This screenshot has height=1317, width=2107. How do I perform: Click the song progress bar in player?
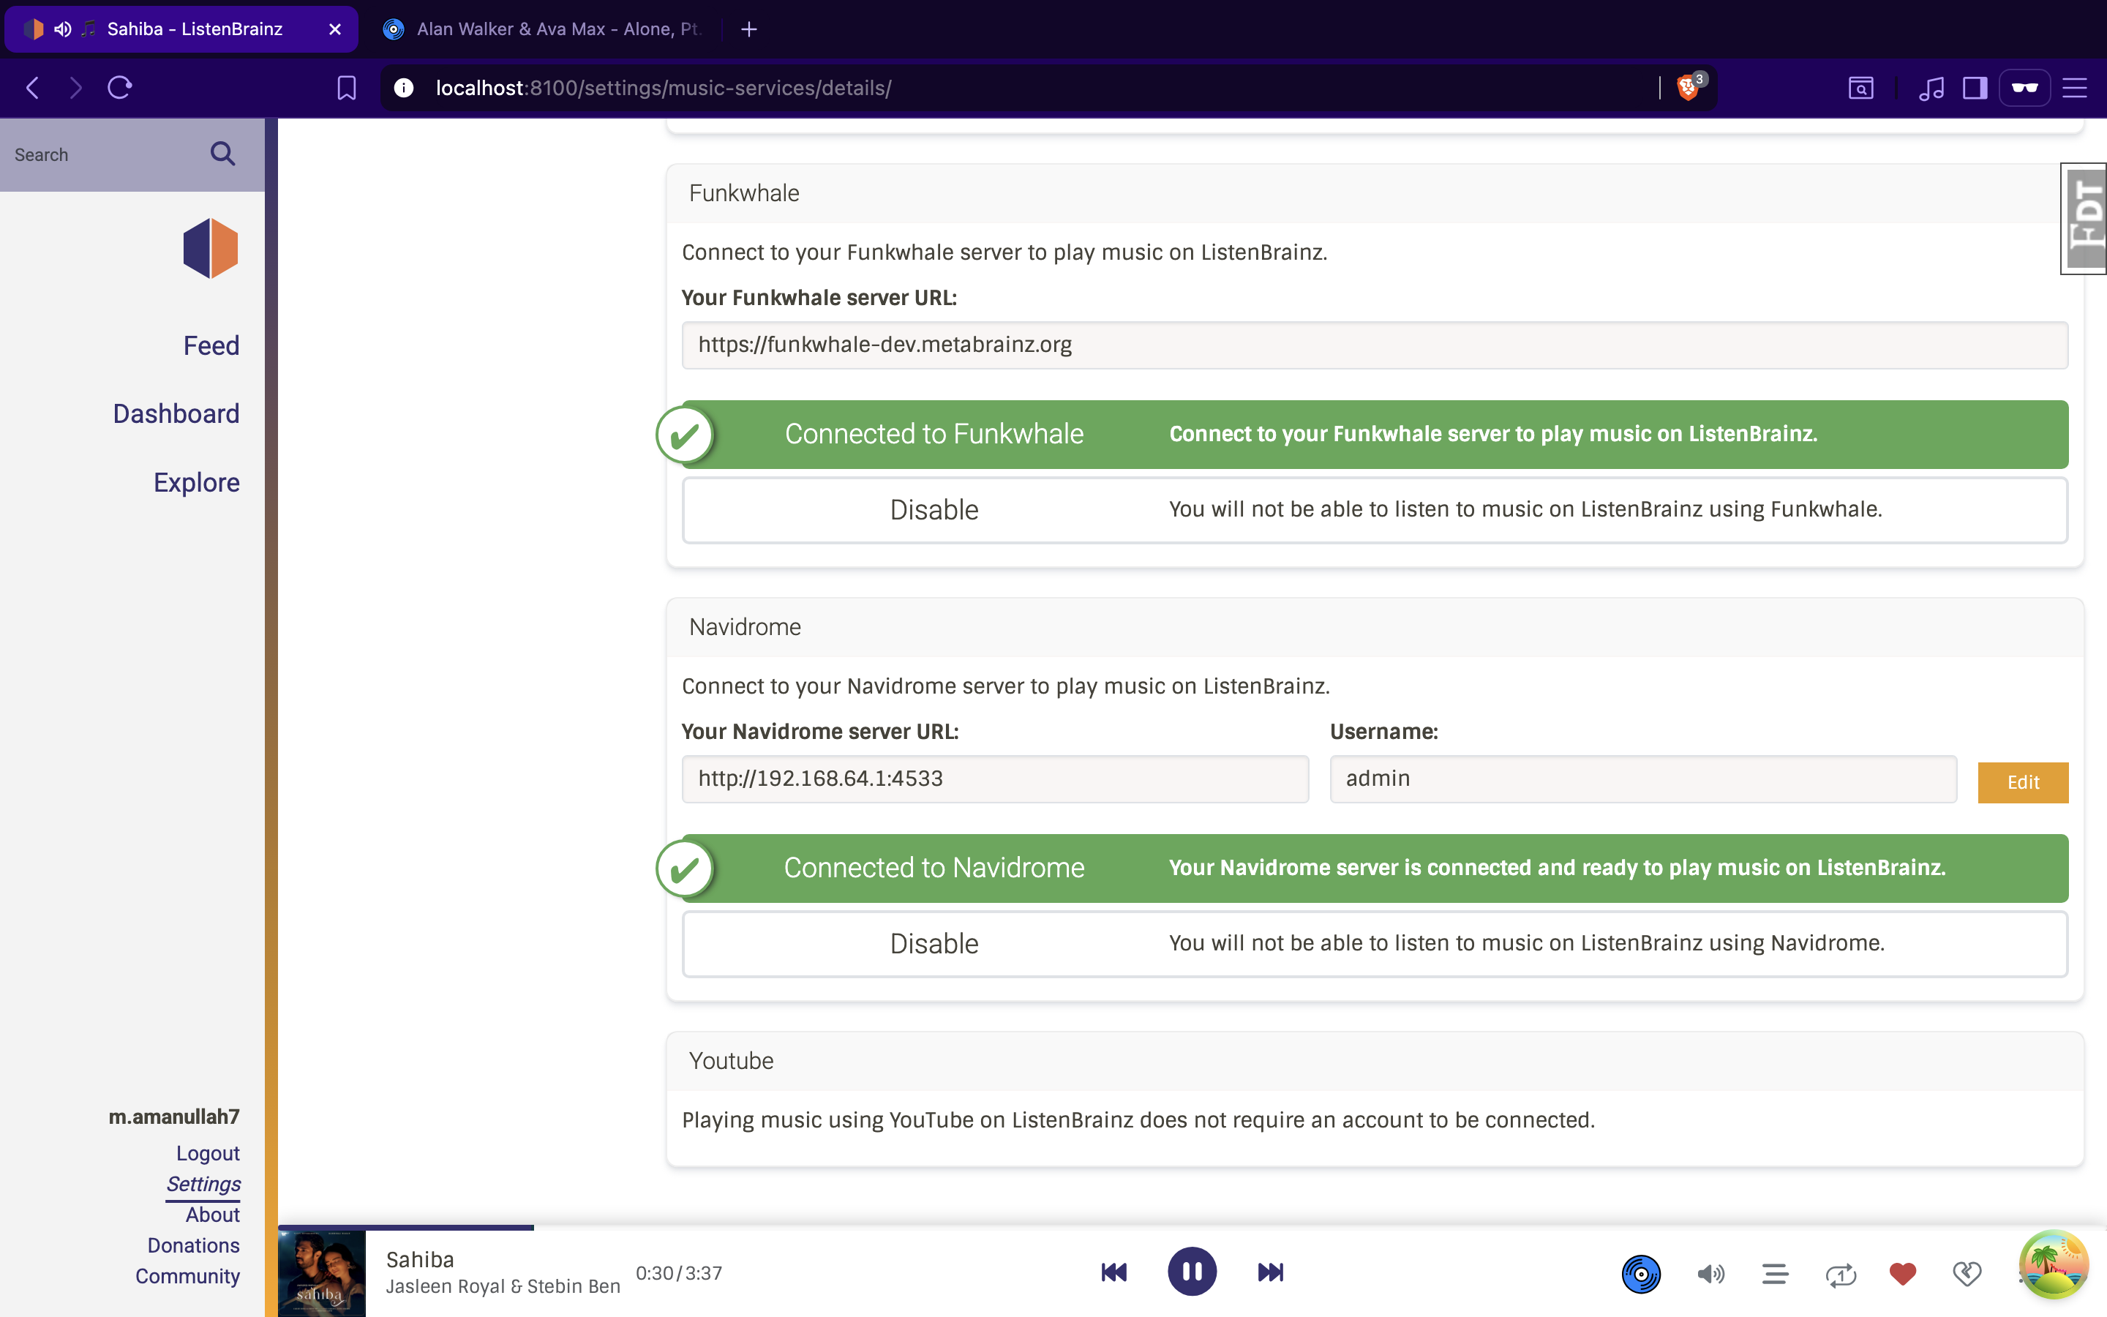click(x=1192, y=1227)
